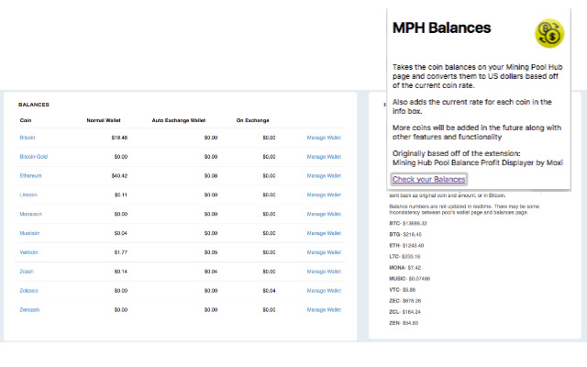Image resolution: width=587 pixels, height=367 pixels.
Task: Select the Vertcoin auto exchange value $0.05
Action: pos(211,252)
